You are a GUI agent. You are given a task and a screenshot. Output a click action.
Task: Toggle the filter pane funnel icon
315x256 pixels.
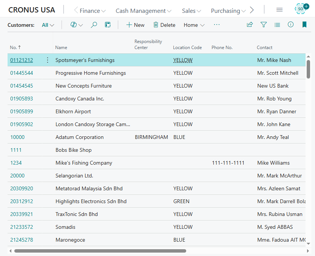coord(264,25)
